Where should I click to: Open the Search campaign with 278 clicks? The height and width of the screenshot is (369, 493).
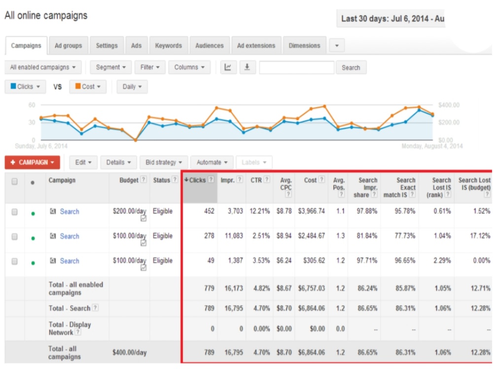pyautogui.click(x=70, y=236)
